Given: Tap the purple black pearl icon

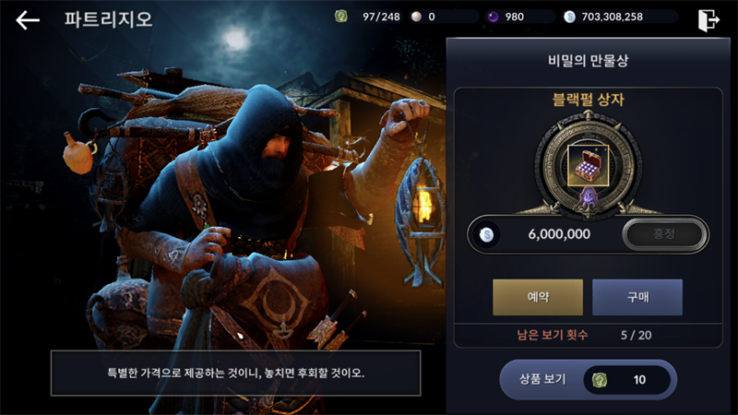Looking at the screenshot, I should (x=493, y=17).
